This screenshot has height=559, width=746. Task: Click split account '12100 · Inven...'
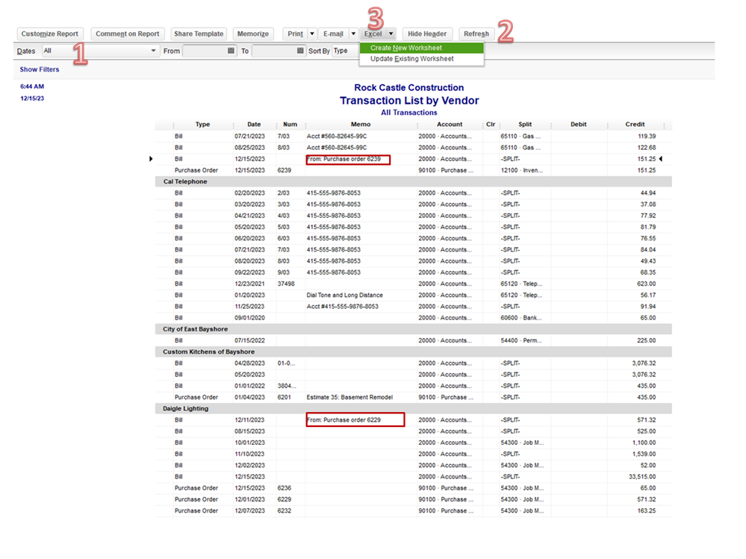click(521, 170)
